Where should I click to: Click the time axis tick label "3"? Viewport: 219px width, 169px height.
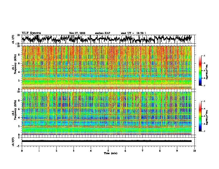(x=74, y=151)
